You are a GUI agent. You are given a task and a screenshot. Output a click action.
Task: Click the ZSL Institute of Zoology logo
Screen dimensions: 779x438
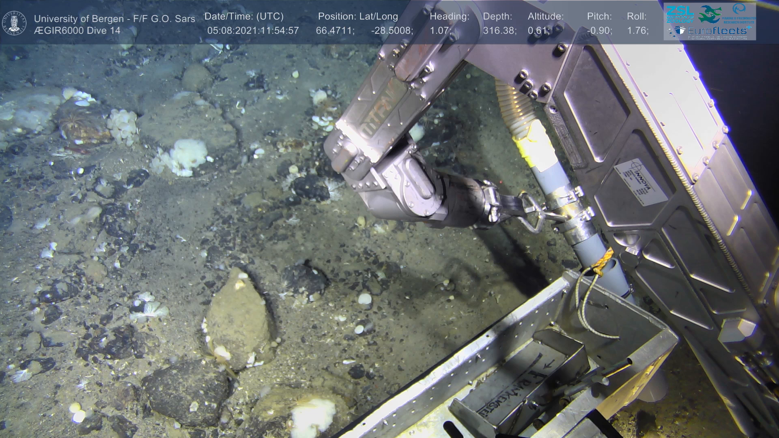coord(680,14)
